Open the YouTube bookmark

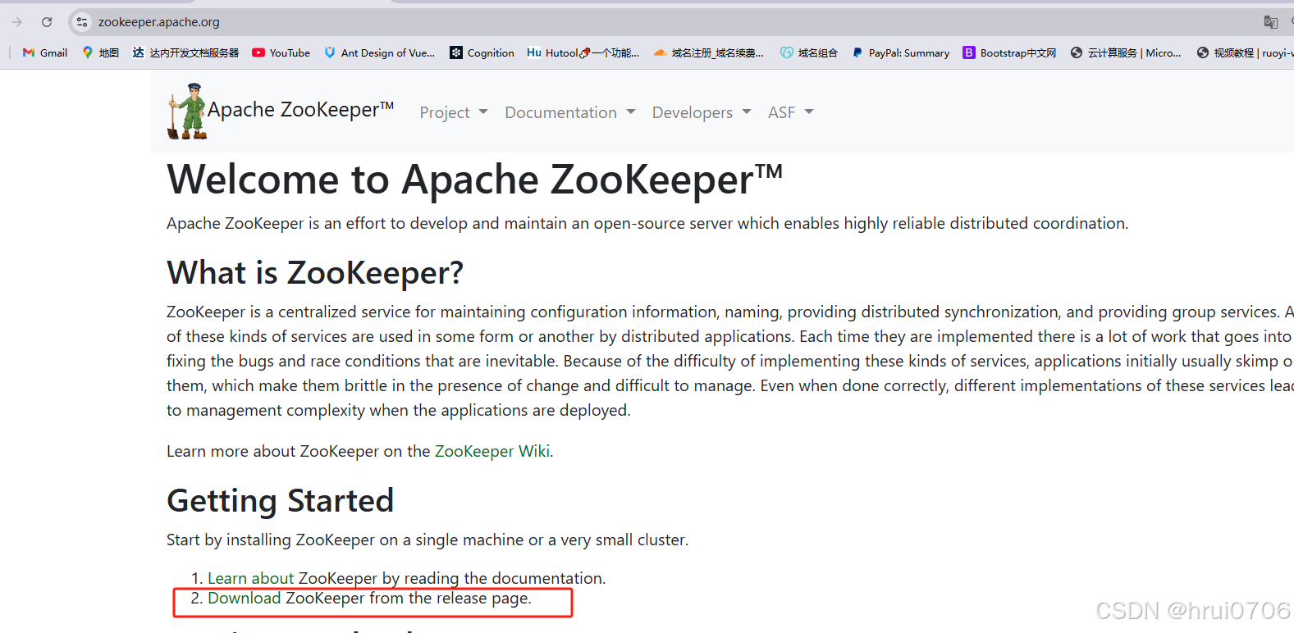[281, 52]
